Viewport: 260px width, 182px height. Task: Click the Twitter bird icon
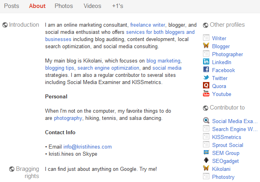(x=206, y=77)
